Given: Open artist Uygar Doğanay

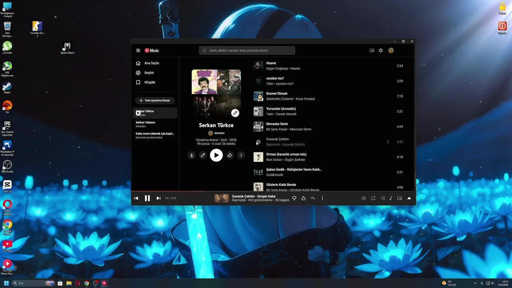Looking at the screenshot, I should tap(278, 69).
